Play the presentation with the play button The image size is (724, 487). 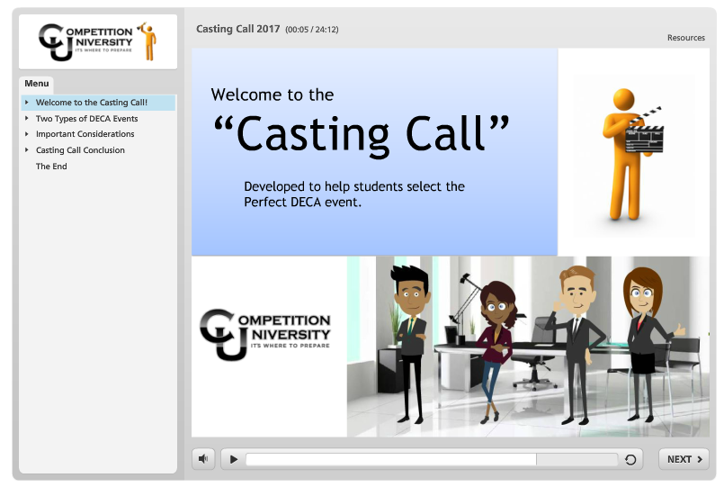pos(234,459)
